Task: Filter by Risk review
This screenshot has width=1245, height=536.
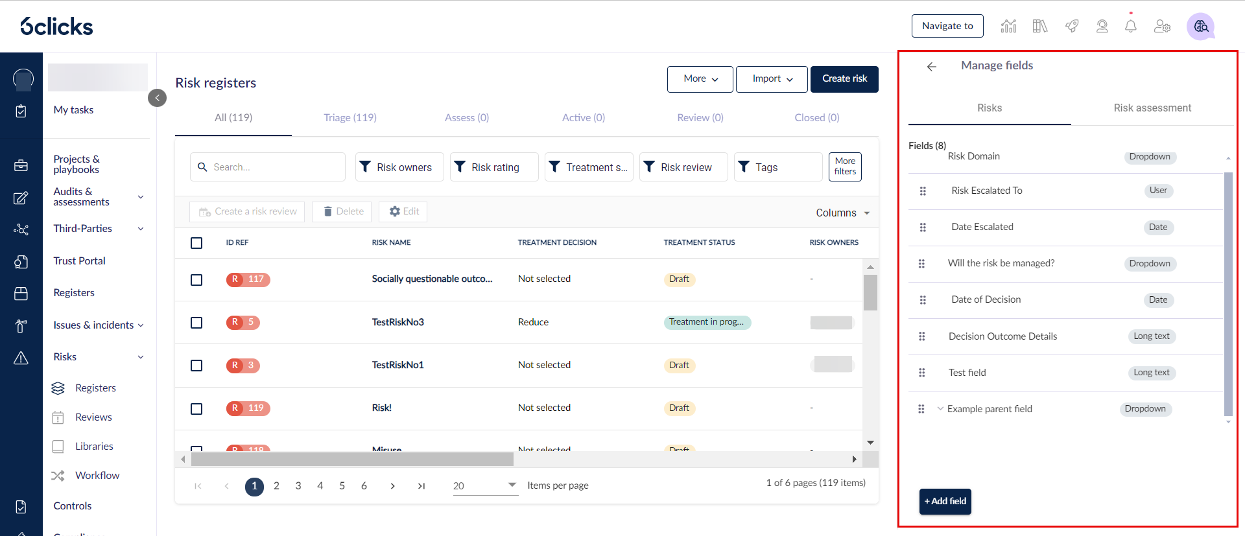Action: click(x=683, y=167)
